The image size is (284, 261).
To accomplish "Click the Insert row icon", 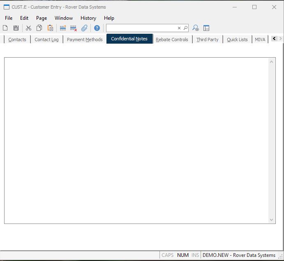I will [63, 28].
